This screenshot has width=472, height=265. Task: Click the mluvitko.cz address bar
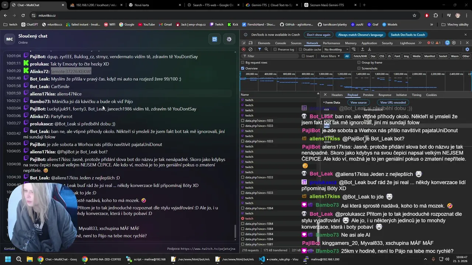221,15
